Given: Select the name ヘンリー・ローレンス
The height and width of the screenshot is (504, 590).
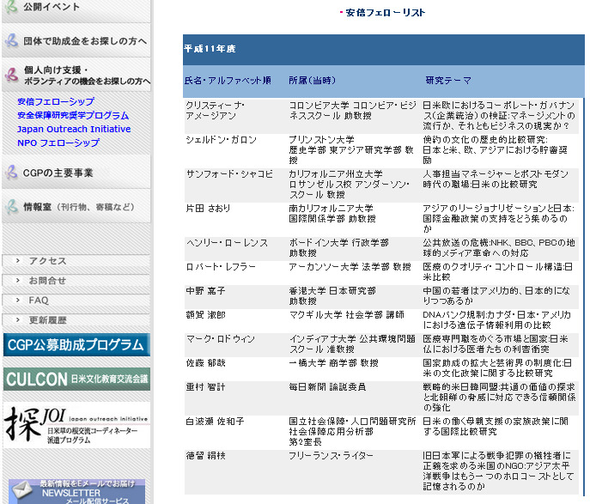Looking at the screenshot, I should pyautogui.click(x=227, y=243).
